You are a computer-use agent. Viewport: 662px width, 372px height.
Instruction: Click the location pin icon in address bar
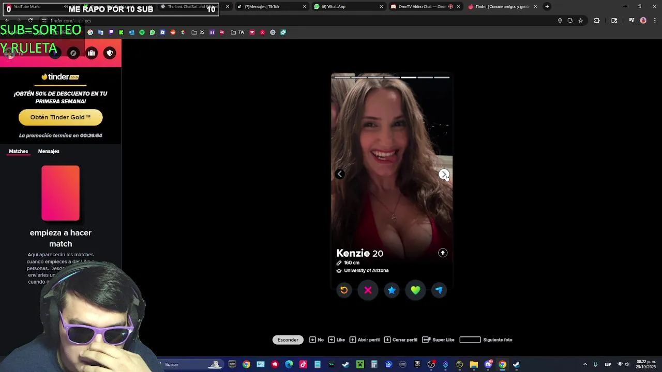(x=560, y=21)
